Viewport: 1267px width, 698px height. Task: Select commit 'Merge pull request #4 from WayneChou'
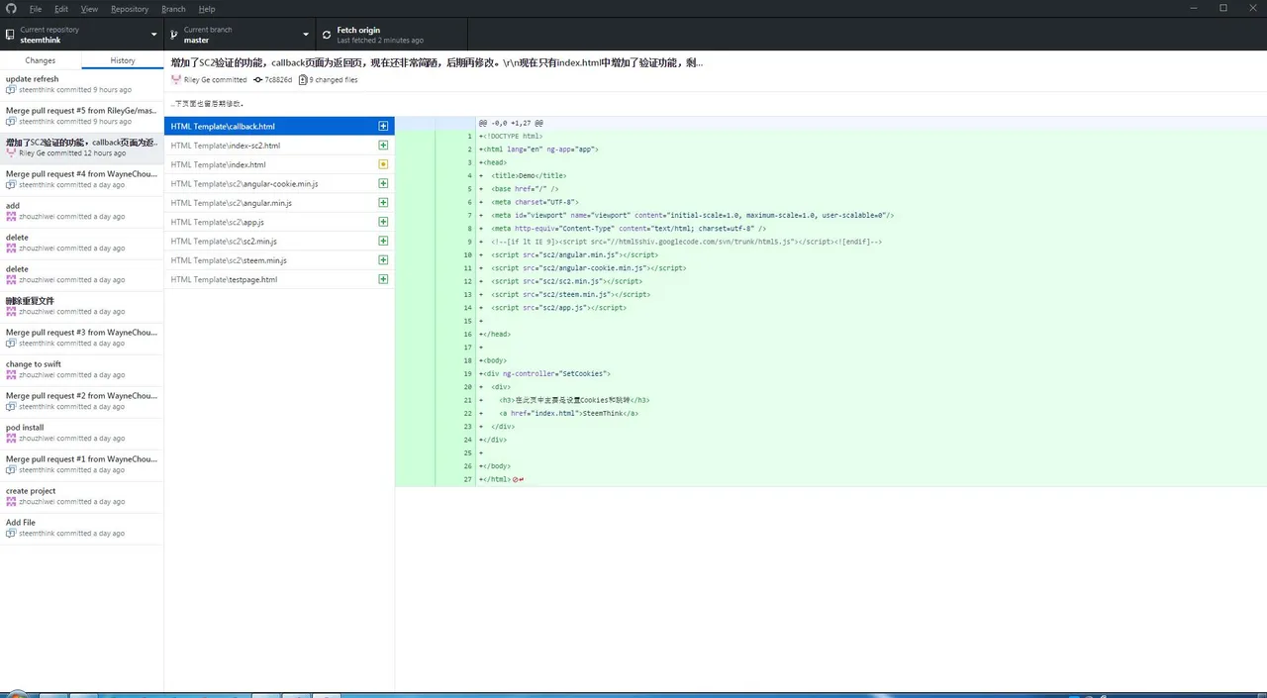click(x=81, y=179)
